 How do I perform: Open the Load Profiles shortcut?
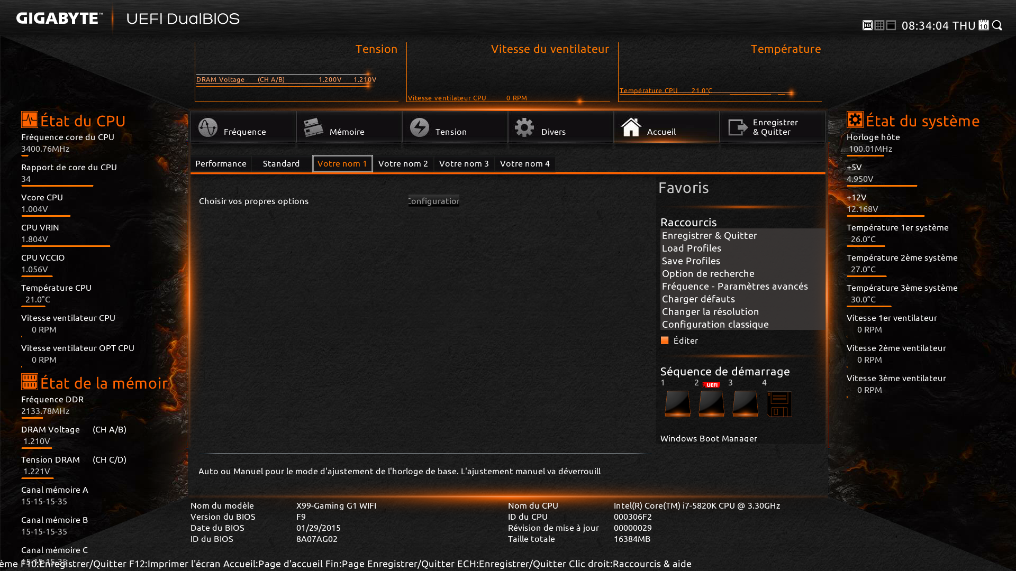point(742,248)
